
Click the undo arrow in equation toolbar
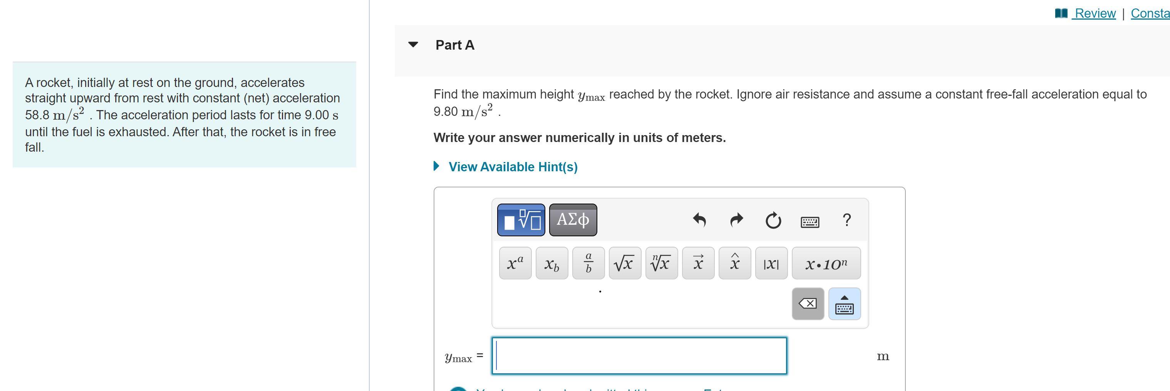[x=699, y=221]
